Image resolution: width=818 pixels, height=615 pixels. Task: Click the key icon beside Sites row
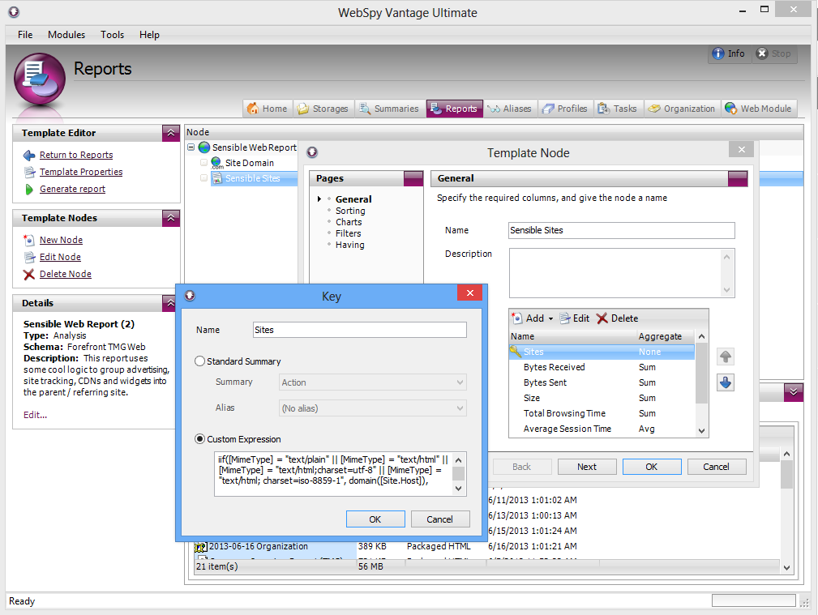(x=516, y=352)
